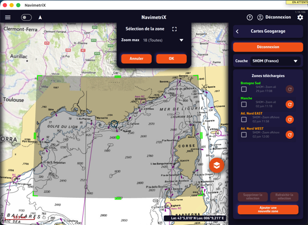The width and height of the screenshot is (308, 225).
Task: Refresh the Atl. Nord EAST zone
Action: click(290, 120)
